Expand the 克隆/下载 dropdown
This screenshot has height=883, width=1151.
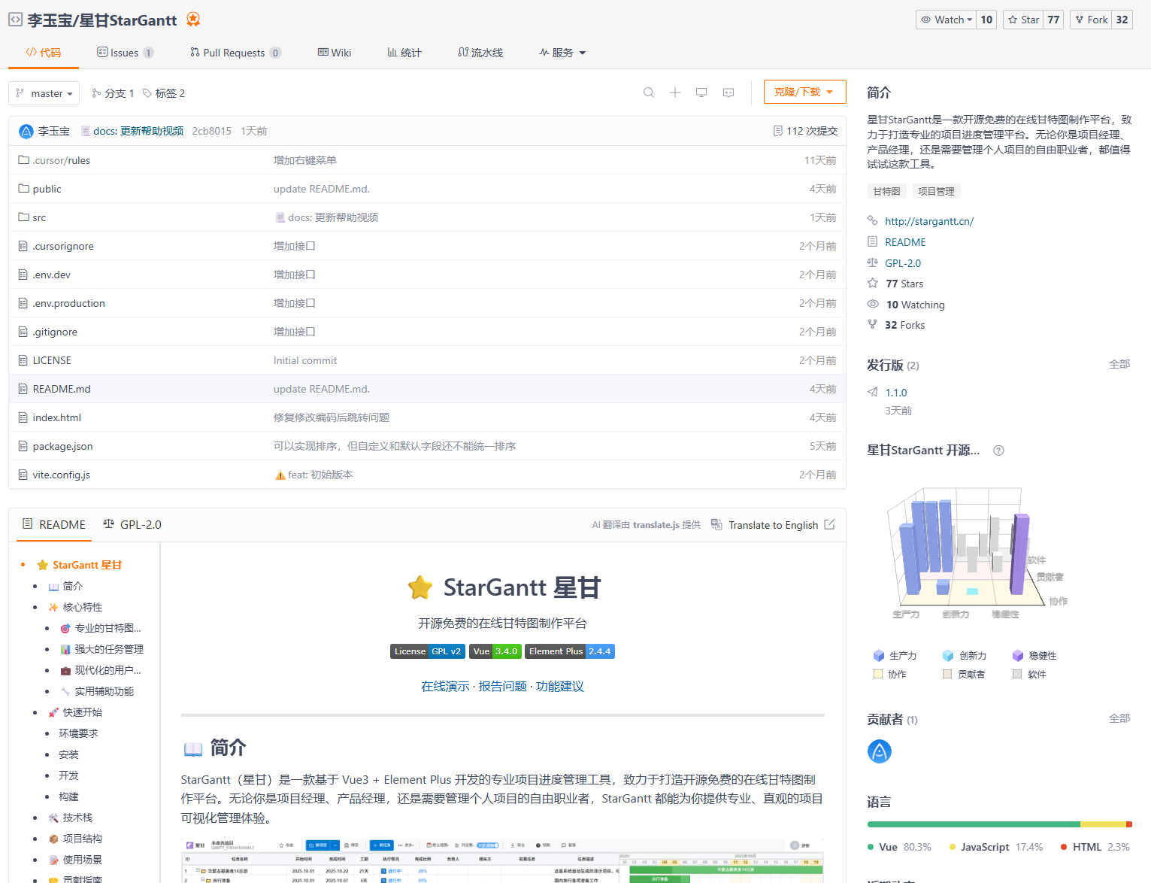[x=804, y=91]
